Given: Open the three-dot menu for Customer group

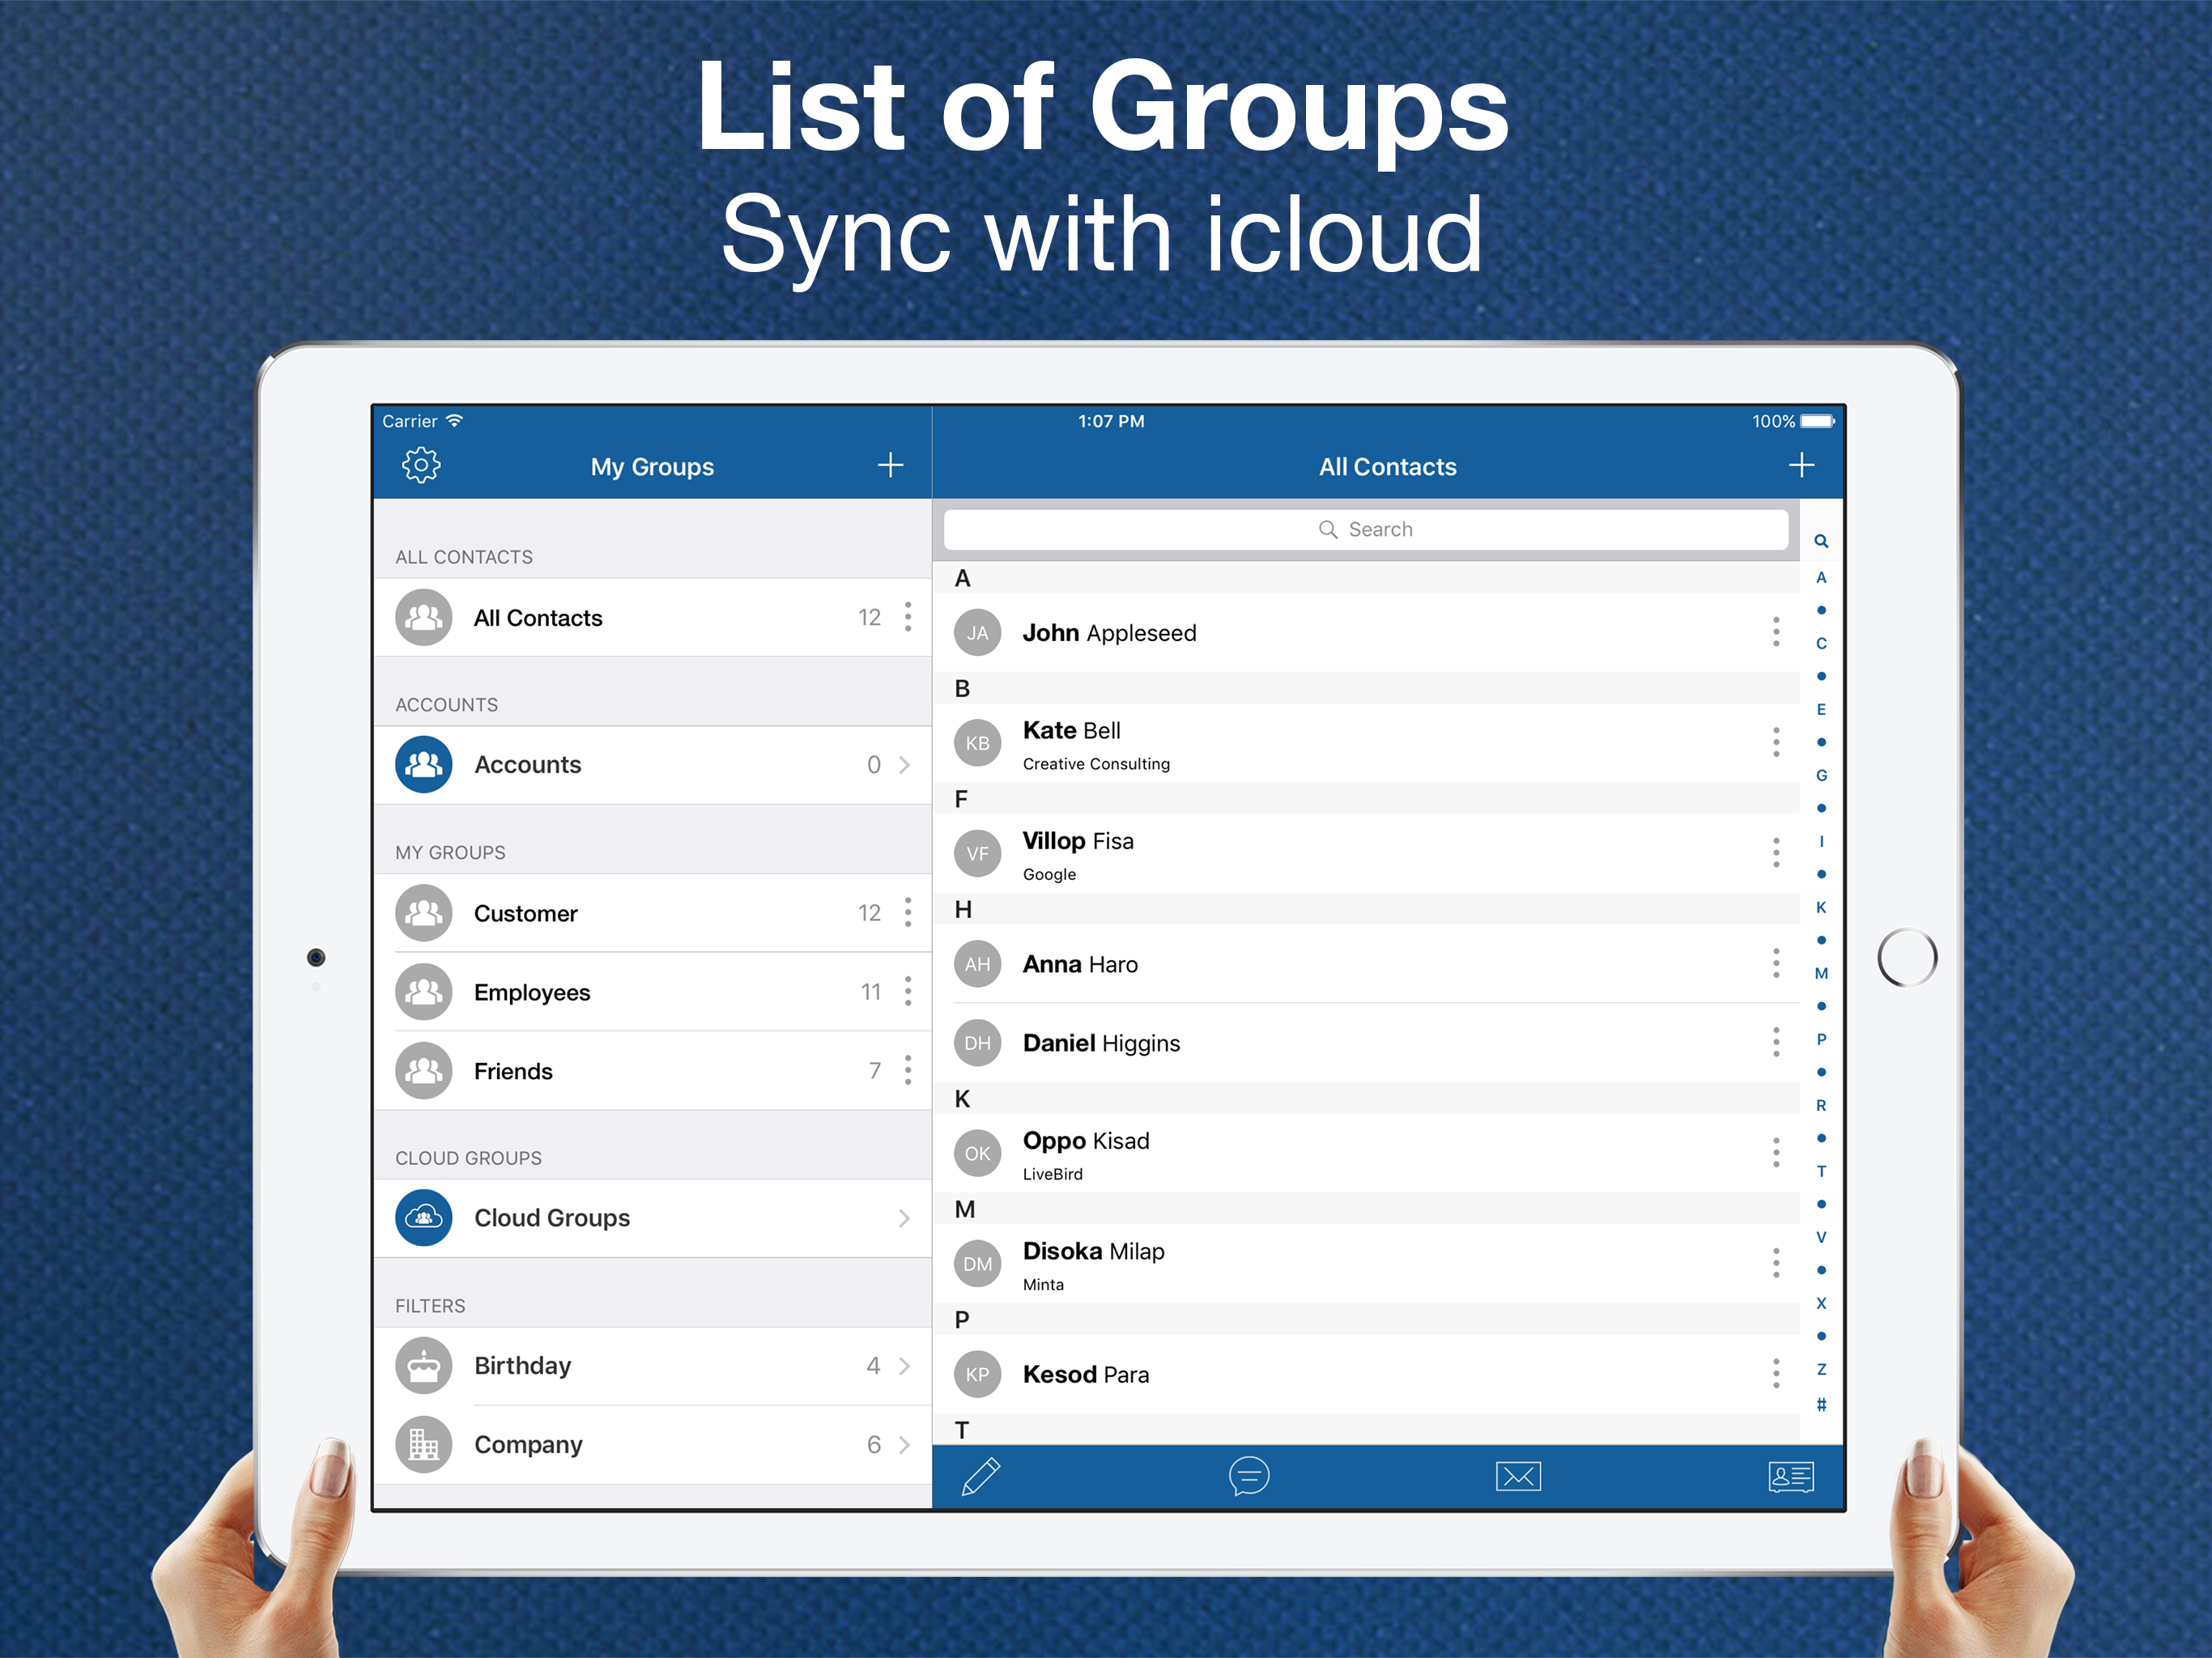Looking at the screenshot, I should [x=907, y=912].
